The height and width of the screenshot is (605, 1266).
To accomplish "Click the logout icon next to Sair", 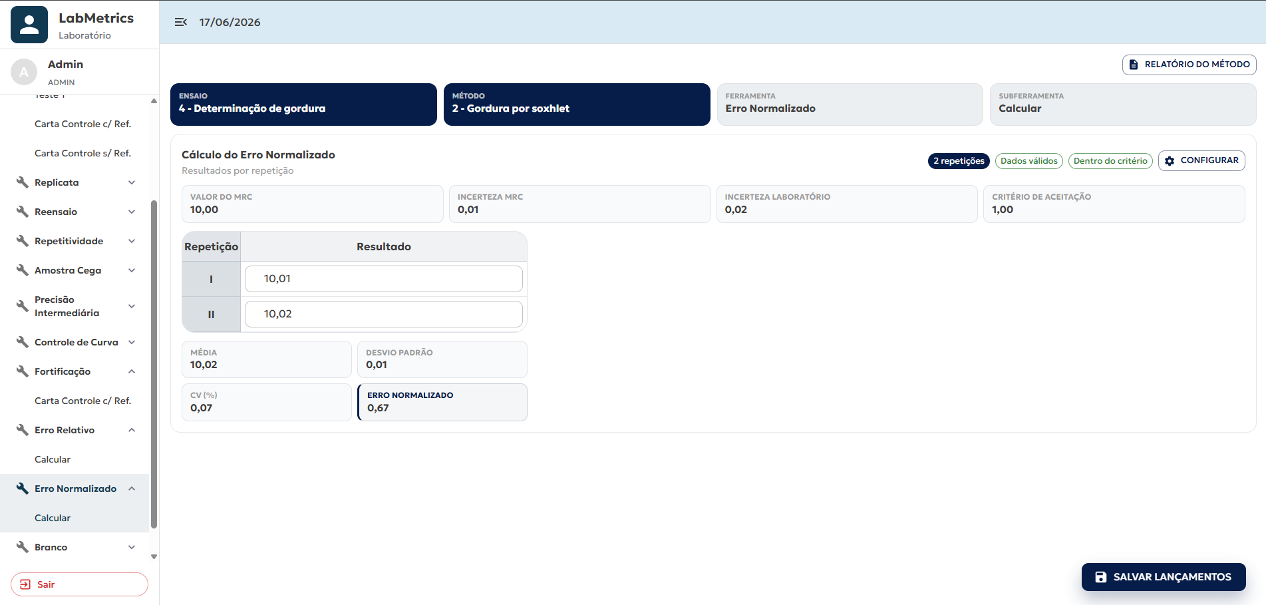I will pyautogui.click(x=25, y=584).
